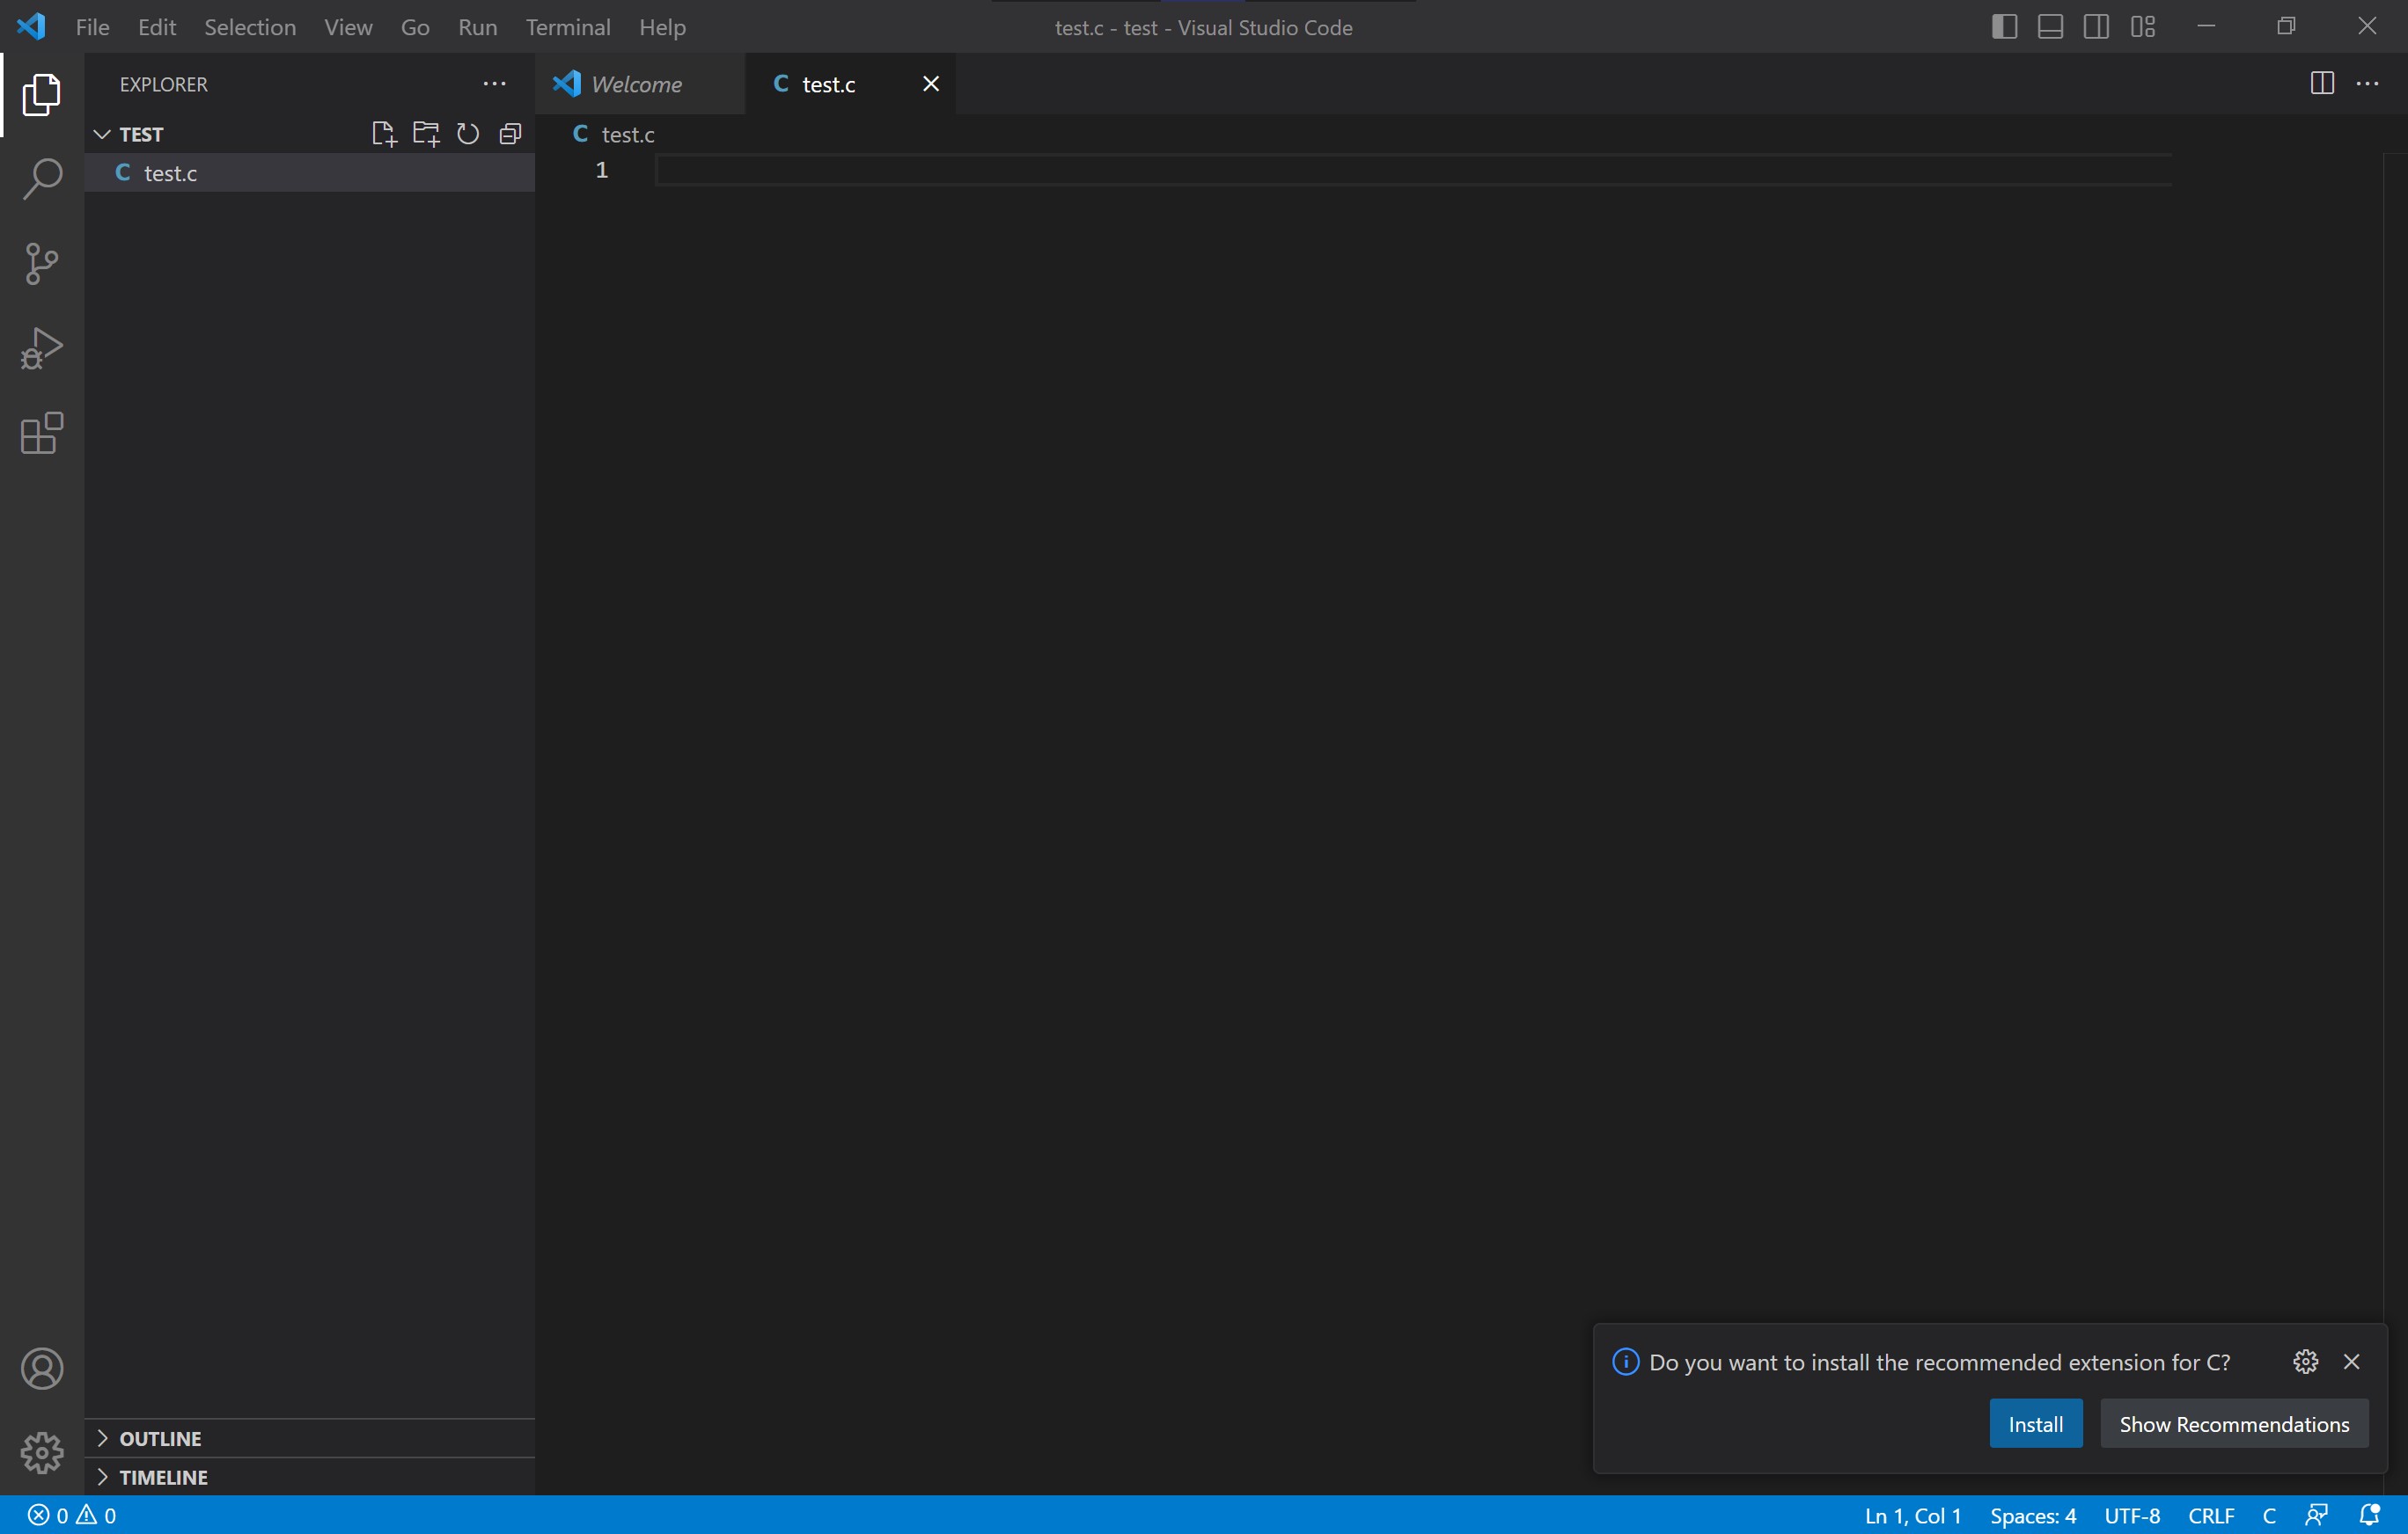
Task: Open the Edit menu
Action: click(157, 27)
